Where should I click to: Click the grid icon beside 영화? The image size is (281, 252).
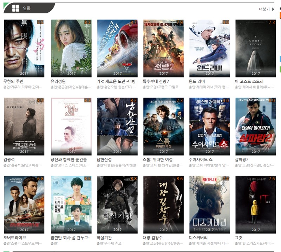[x=15, y=8]
